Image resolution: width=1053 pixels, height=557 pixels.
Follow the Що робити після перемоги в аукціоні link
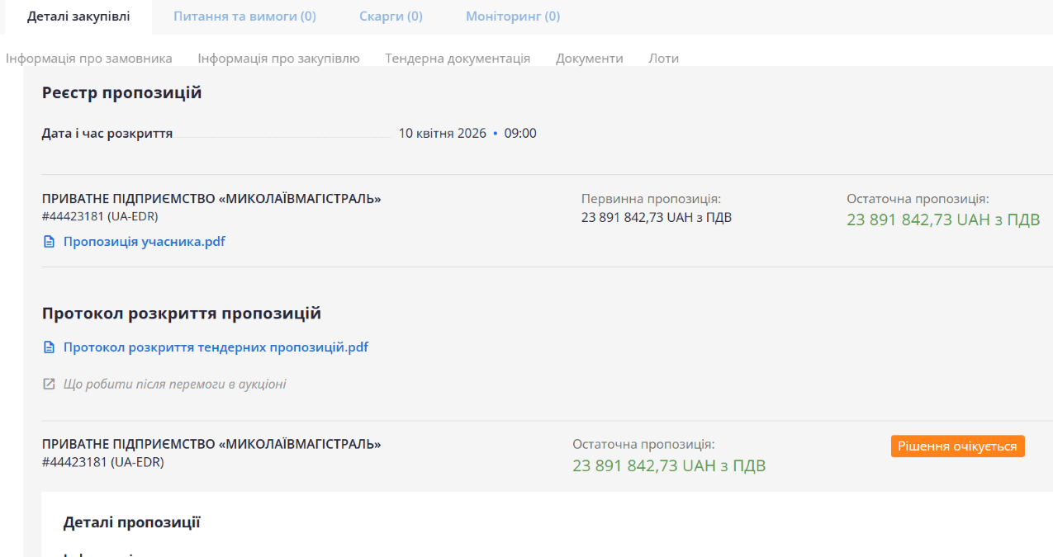174,384
